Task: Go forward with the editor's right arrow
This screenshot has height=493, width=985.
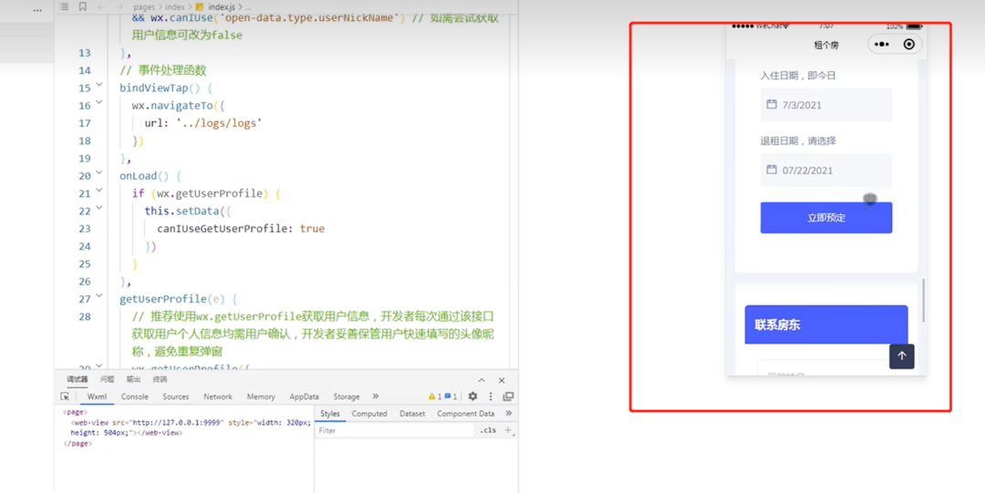Action: point(119,7)
